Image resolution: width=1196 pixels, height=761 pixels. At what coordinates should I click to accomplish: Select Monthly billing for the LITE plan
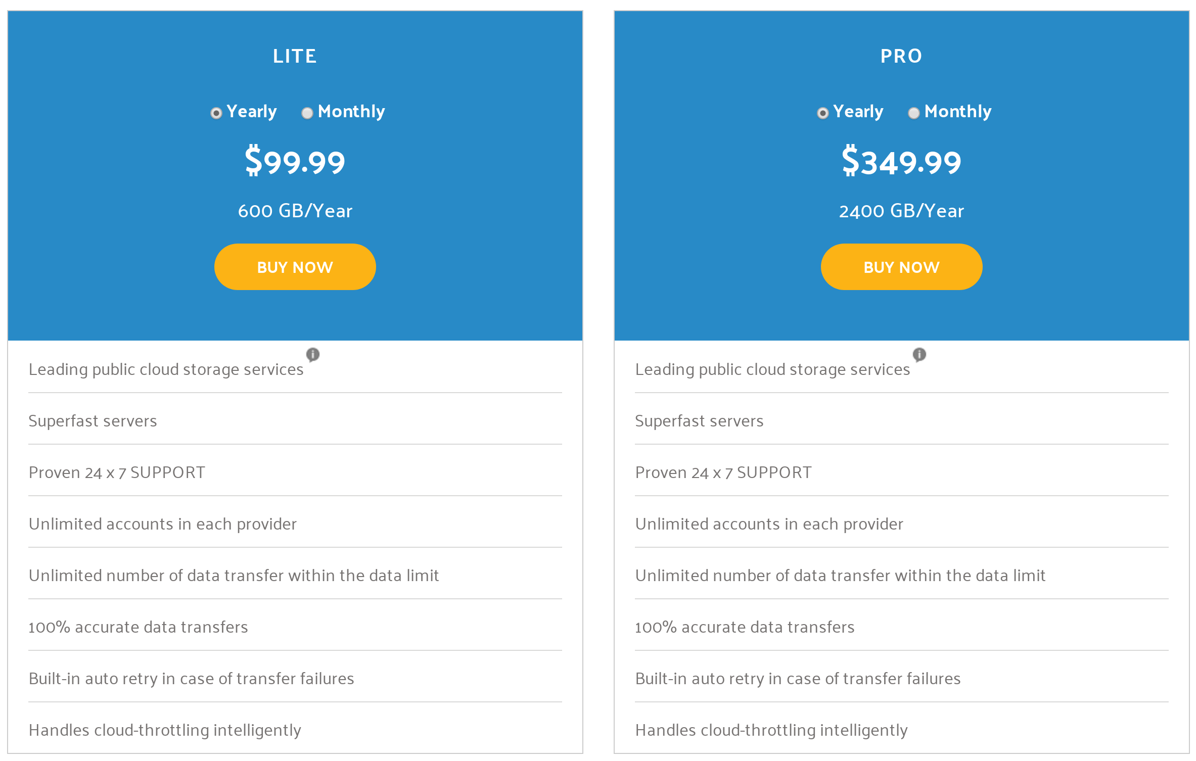(x=307, y=113)
